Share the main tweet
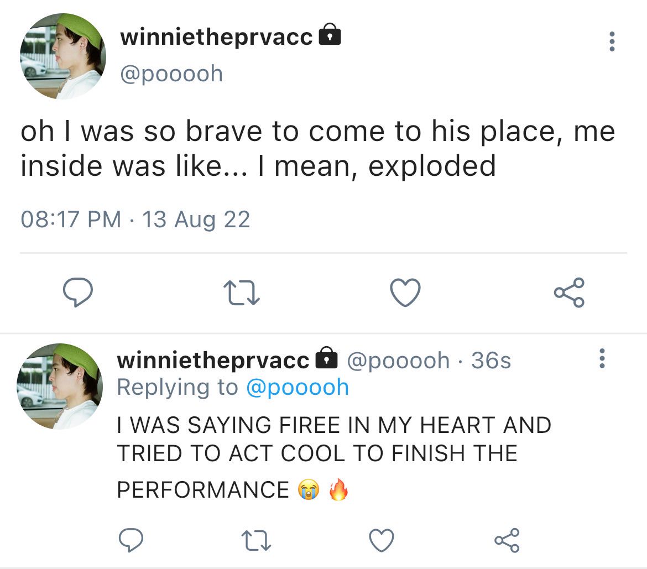Screen dimensions: 647x569 (x=569, y=292)
